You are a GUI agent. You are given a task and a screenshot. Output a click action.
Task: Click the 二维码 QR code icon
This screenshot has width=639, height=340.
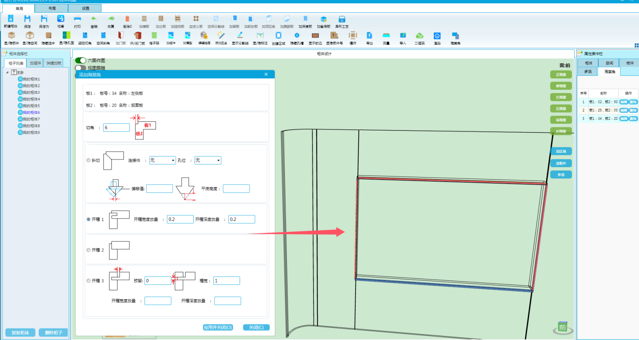click(x=419, y=36)
